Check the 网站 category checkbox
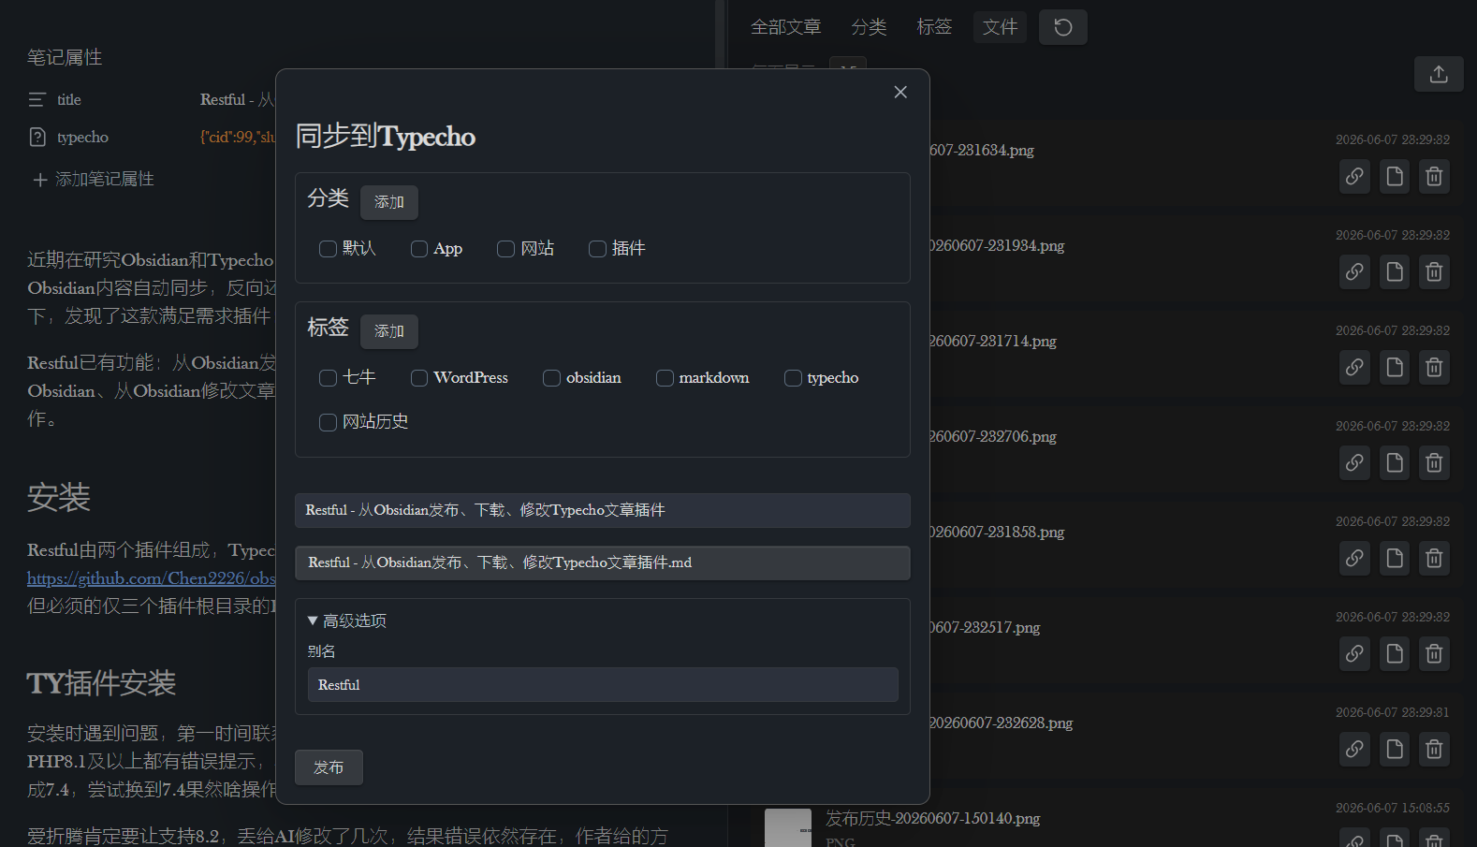 point(505,249)
